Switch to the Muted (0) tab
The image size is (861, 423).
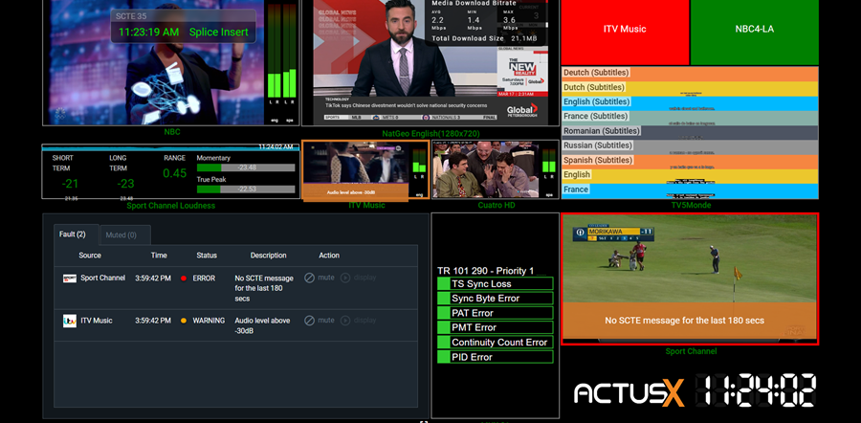coord(124,235)
